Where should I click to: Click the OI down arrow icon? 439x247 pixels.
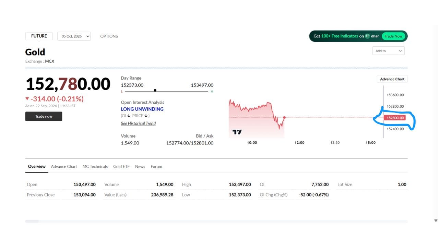[x=129, y=116]
